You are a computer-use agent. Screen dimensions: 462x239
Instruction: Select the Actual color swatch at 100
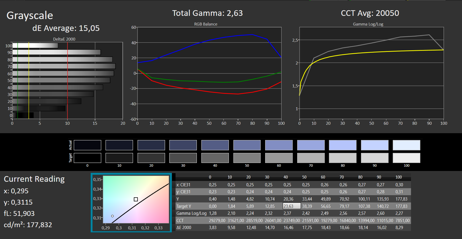(x=407, y=145)
